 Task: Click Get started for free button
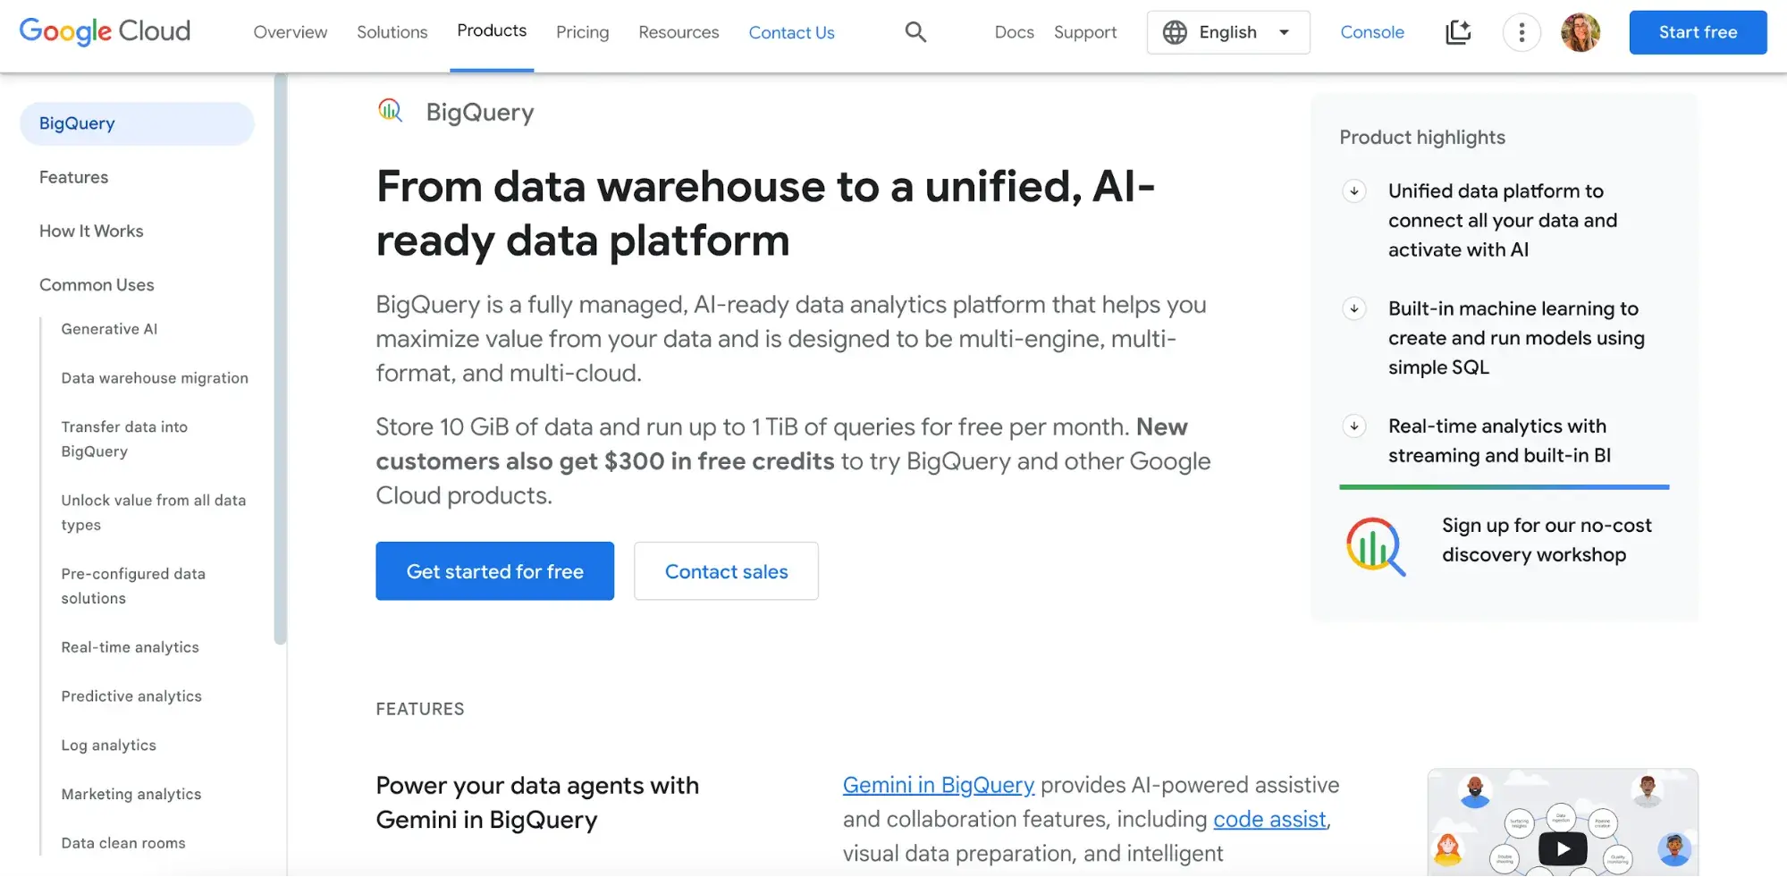pos(494,571)
